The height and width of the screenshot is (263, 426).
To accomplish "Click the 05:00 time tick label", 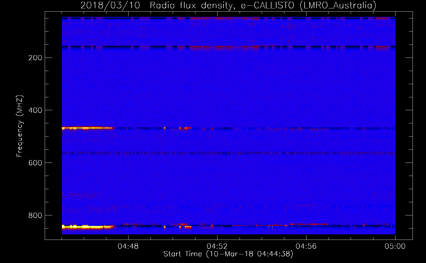I will tap(395, 246).
